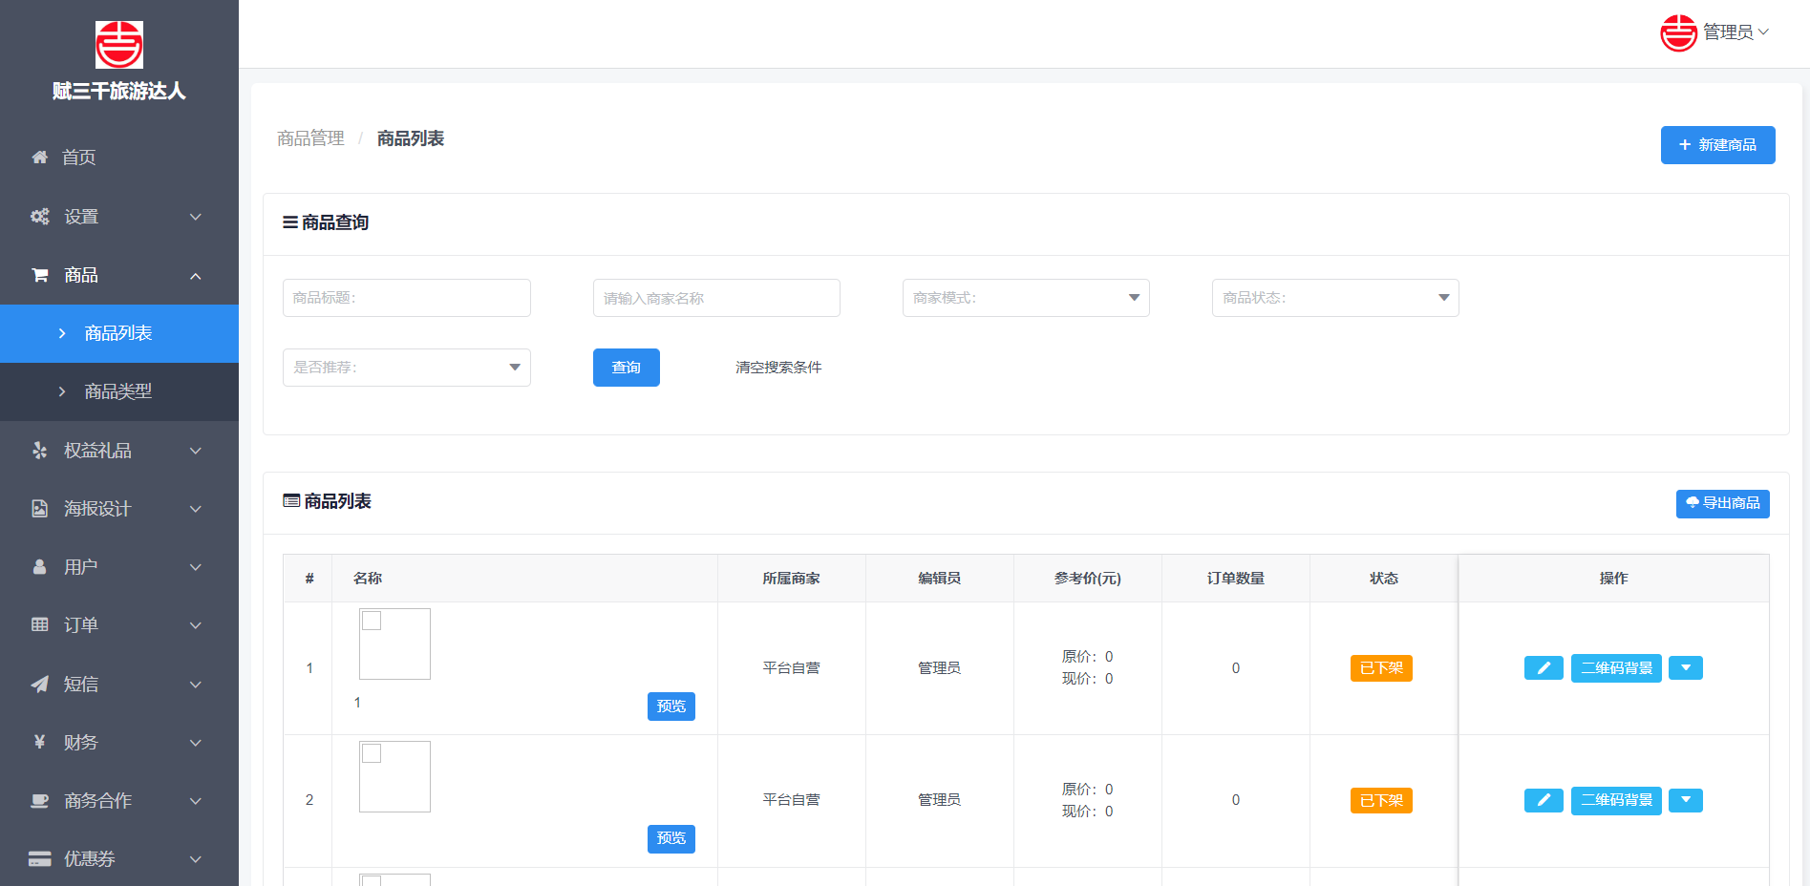Click the image icon beside 海报设计
The height and width of the screenshot is (886, 1810).
tap(39, 508)
